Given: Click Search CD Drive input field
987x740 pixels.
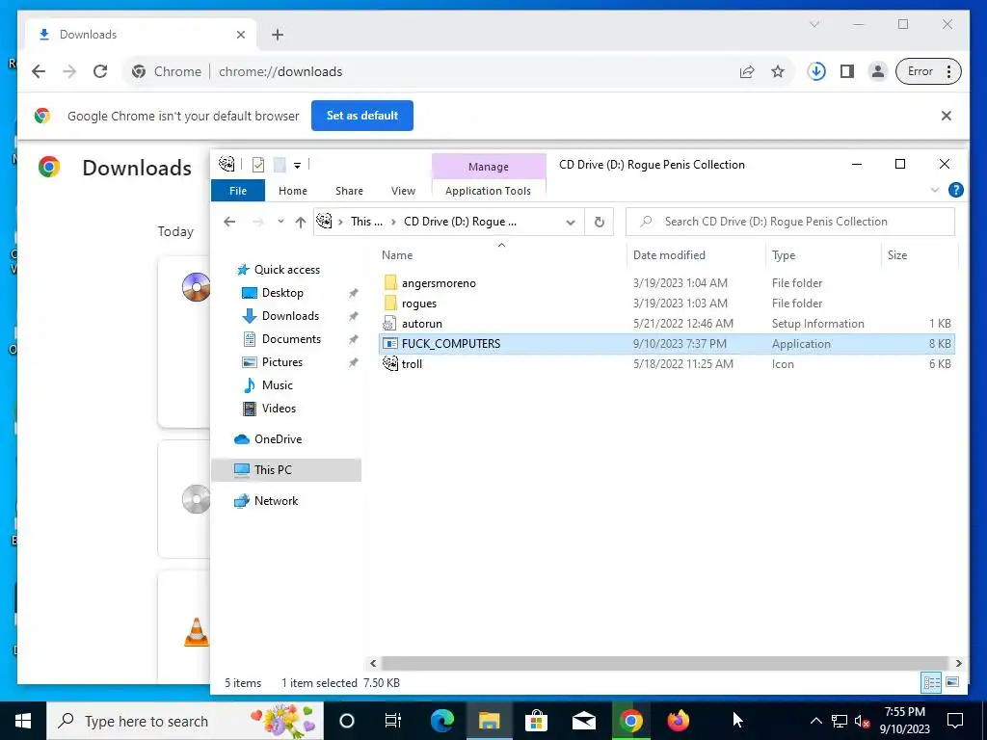Looking at the screenshot, I should 790,222.
